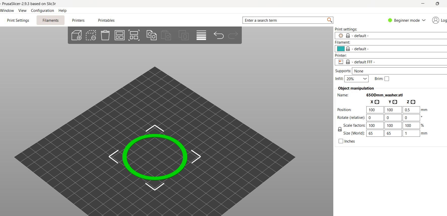Toggle the Inches checkbox

[341, 141]
